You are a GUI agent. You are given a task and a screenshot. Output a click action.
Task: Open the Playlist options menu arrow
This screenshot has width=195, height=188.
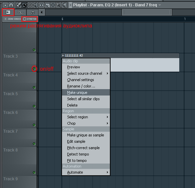tap(5, 5)
